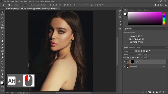Switch to the Channels tab
168x94 pixels.
click(x=132, y=48)
